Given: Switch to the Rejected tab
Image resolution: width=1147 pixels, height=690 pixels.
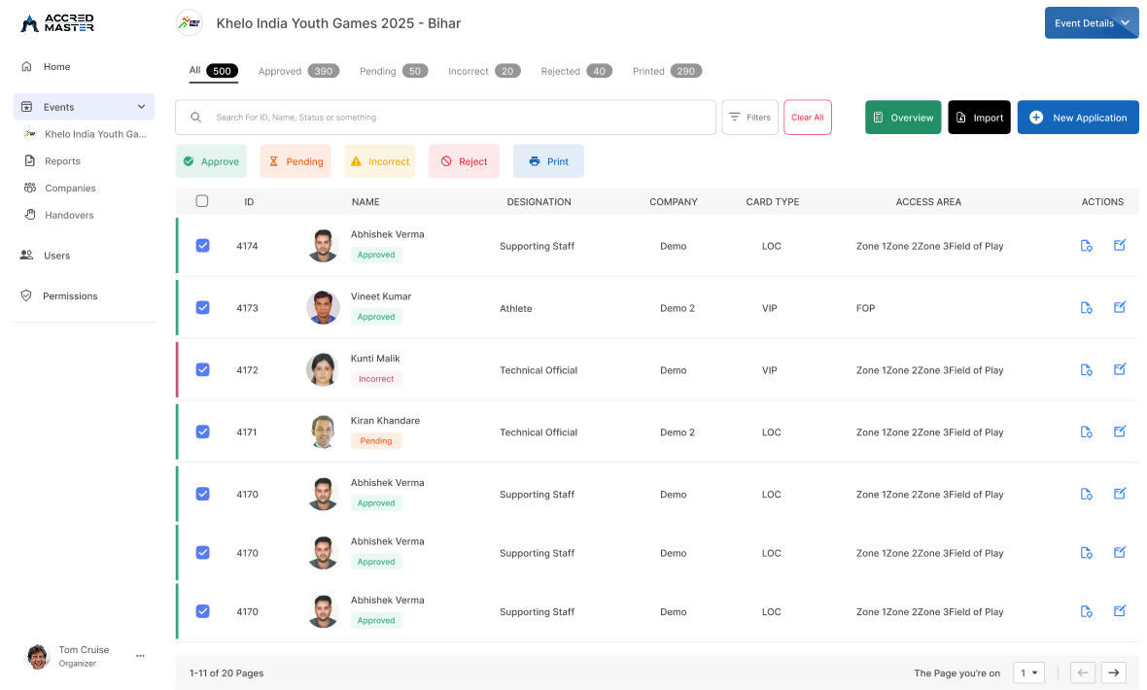Looking at the screenshot, I should pyautogui.click(x=576, y=71).
